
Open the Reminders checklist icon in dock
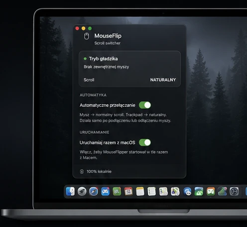click(151, 191)
